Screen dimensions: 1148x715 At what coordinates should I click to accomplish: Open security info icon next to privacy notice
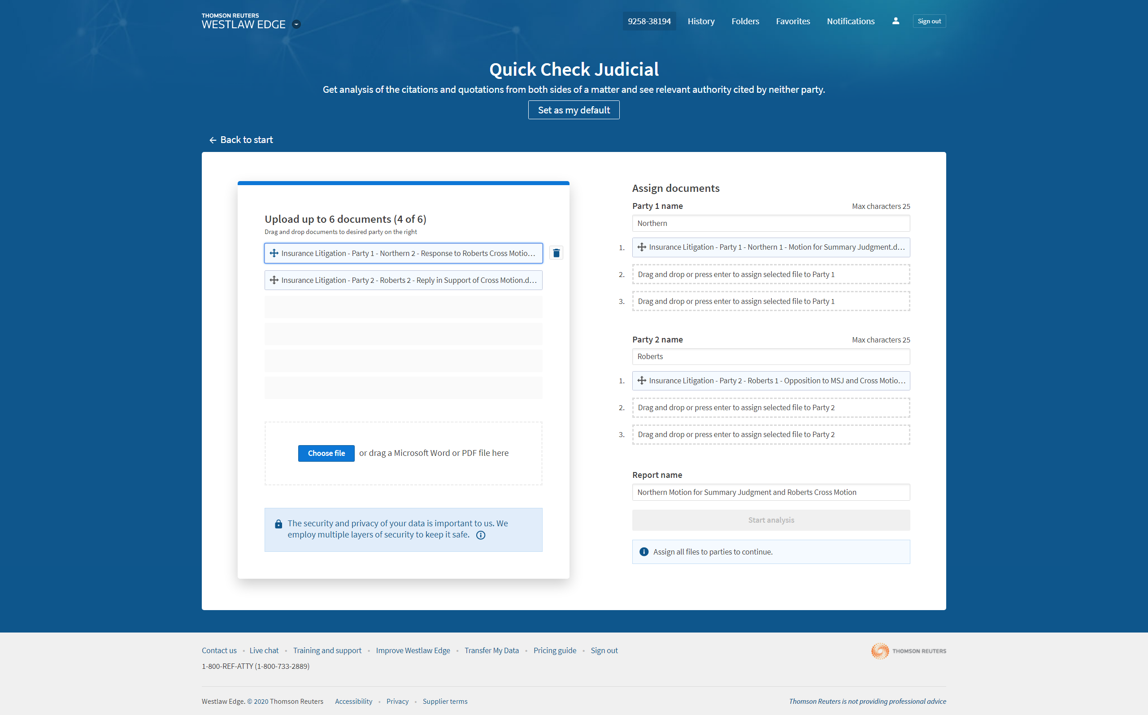click(481, 535)
